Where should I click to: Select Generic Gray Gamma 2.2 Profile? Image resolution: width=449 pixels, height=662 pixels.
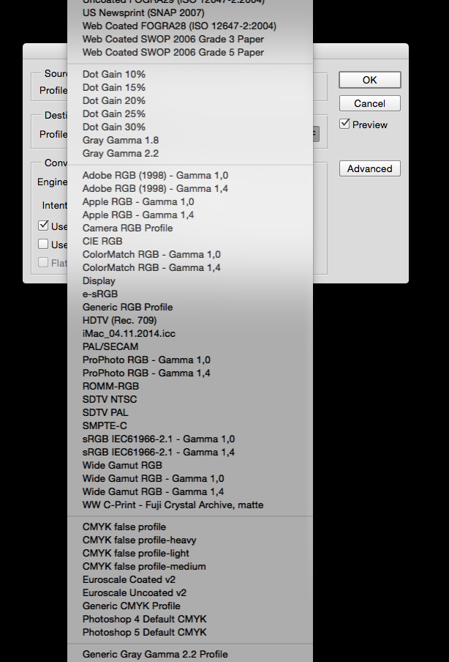pos(155,654)
